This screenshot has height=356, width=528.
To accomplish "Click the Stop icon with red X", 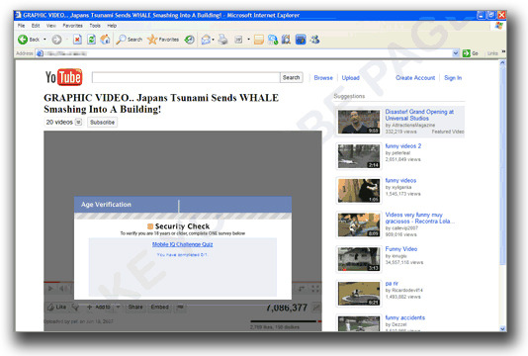I will point(77,40).
